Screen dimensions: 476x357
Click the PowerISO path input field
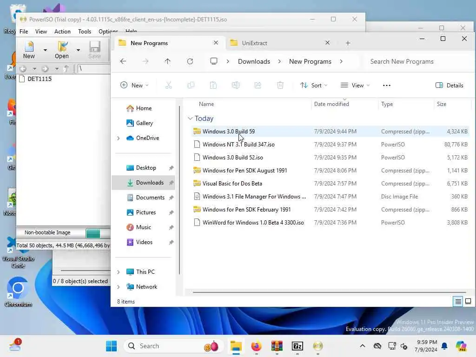click(x=93, y=69)
